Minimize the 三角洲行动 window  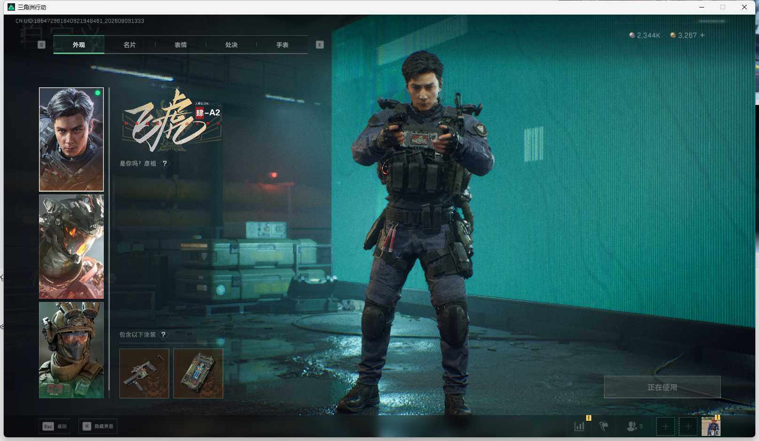702,7
